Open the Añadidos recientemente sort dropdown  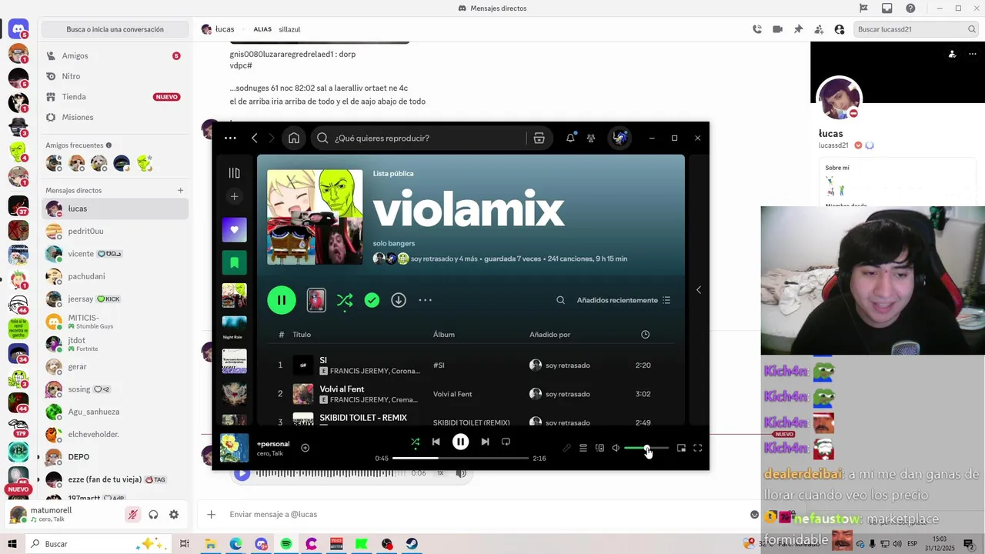tap(623, 300)
